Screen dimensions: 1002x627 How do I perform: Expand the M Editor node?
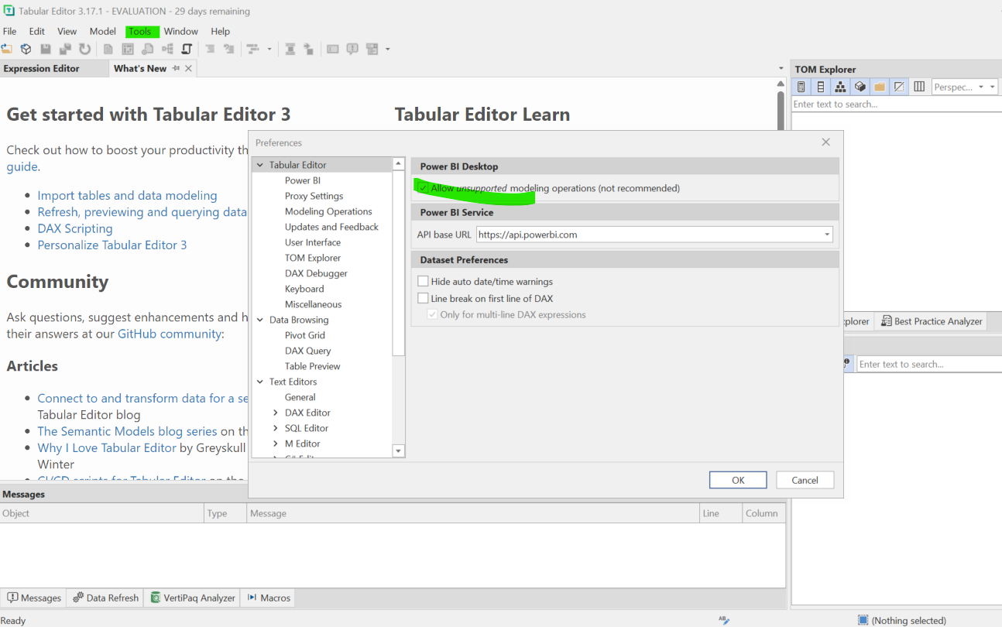276,444
